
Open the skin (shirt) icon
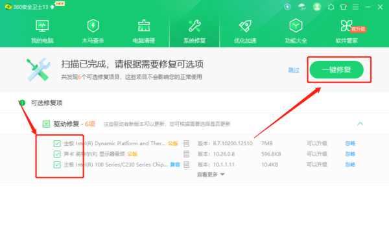[x=344, y=7]
